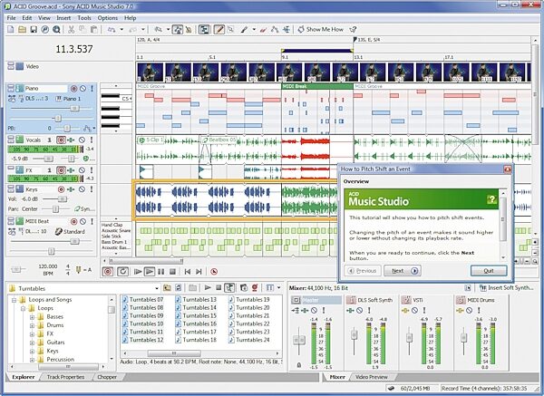
Task: Toggle Loop Playback in transport bar
Action: pyautogui.click(x=122, y=272)
